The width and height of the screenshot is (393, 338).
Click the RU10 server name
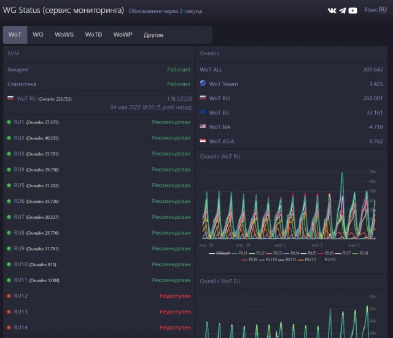[x=21, y=264]
